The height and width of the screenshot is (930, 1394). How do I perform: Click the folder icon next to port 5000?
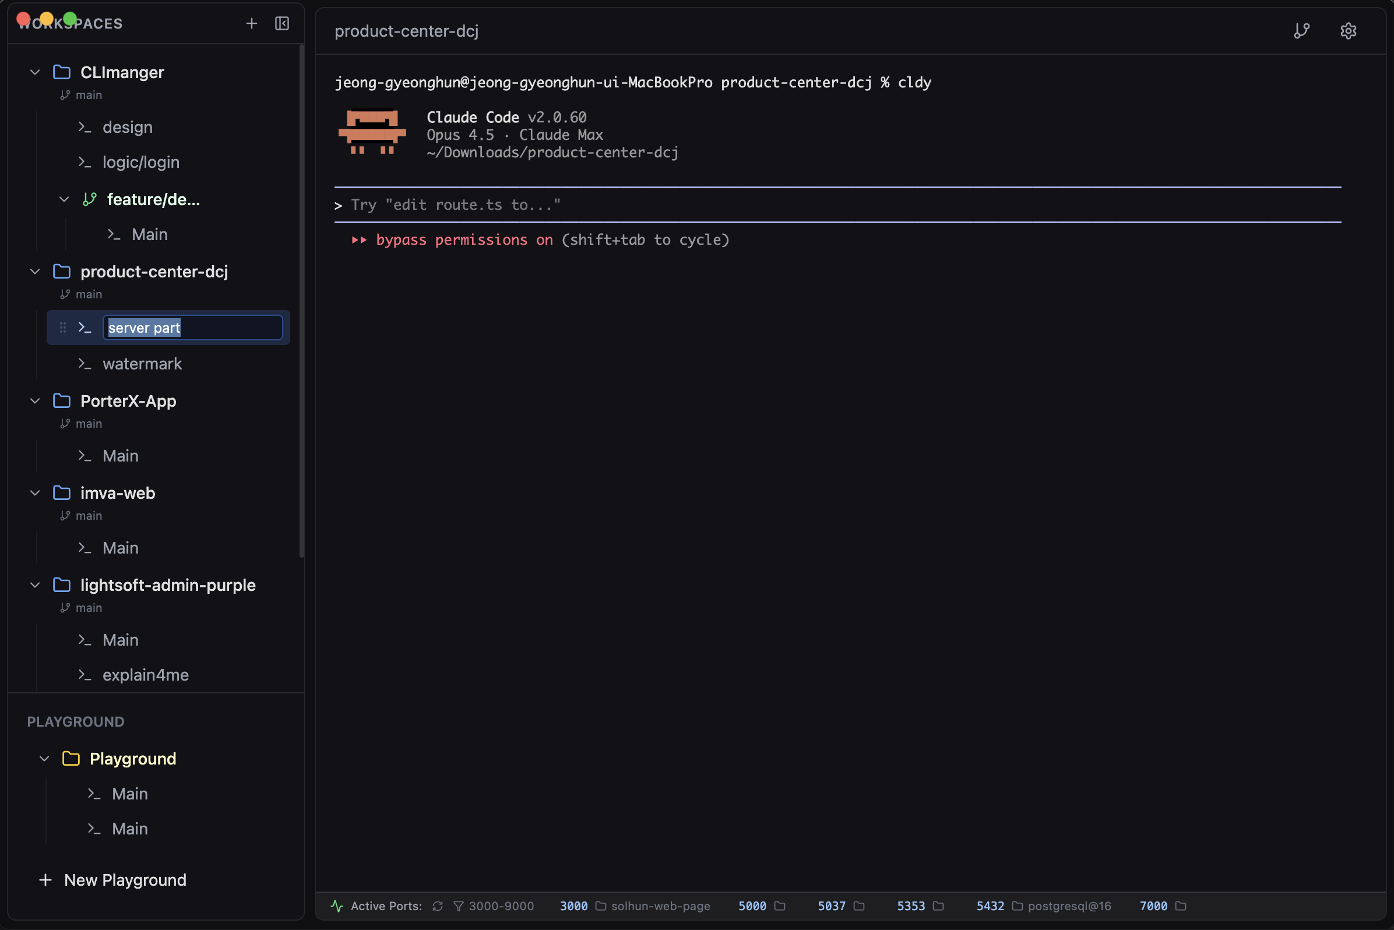click(780, 906)
